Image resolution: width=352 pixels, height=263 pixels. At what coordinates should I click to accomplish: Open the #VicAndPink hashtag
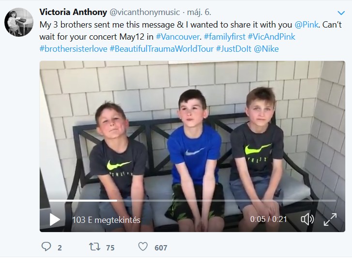pos(272,37)
